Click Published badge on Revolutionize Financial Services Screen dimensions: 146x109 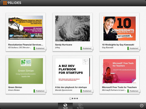point(40,48)
